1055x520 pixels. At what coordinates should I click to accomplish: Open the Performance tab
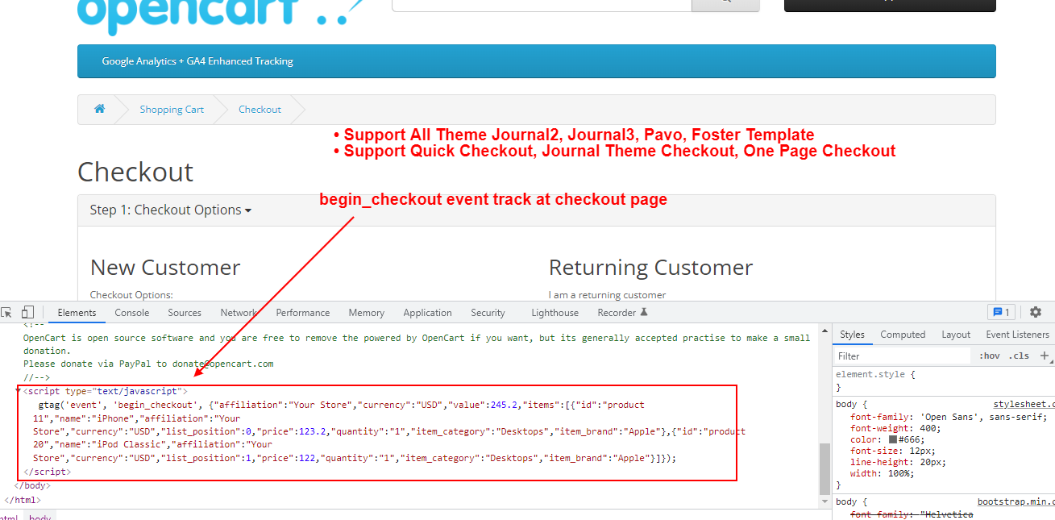pyautogui.click(x=303, y=313)
